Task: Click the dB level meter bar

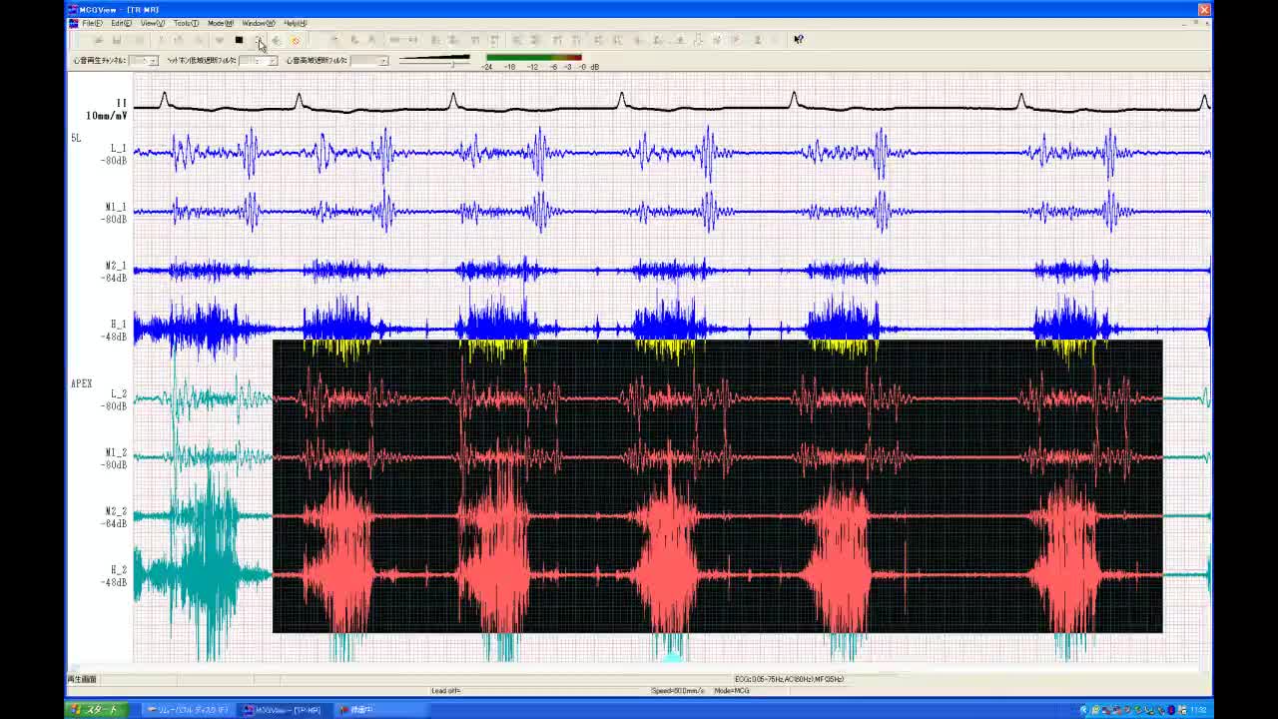Action: pos(533,58)
